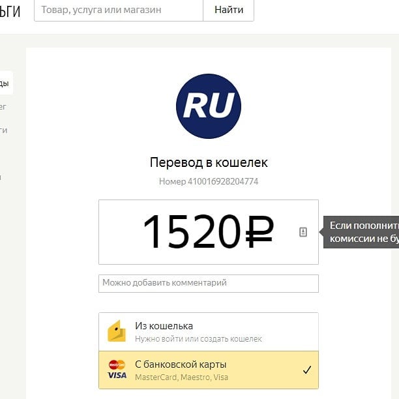Select the Из кошелька payment option

pyautogui.click(x=209, y=332)
